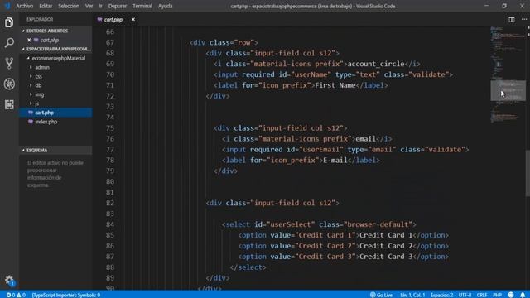Image resolution: width=530 pixels, height=298 pixels.
Task: Open the Source Control view
Action: (x=9, y=63)
